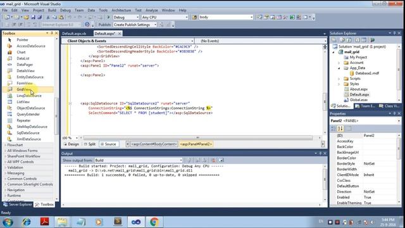Click the Clear All icon in Output panel

tap(213, 160)
